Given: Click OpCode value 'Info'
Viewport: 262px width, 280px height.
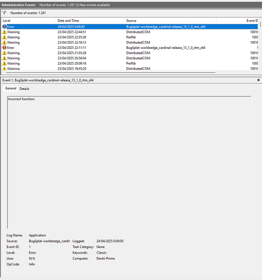Looking at the screenshot, I should [32, 264].
